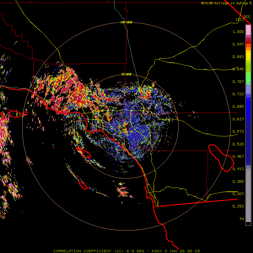This screenshot has height=253, width=253.
Task: Pick the gray segment of the color bar
Action: [248, 195]
